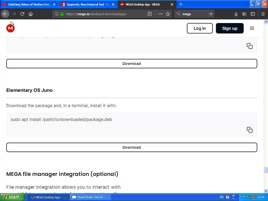The height and width of the screenshot is (201, 268).
Task: Click the MEGA red logo
Action: (10, 28)
